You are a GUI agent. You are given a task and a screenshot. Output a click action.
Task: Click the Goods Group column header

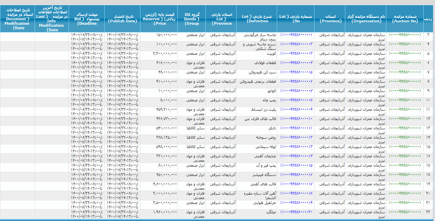[192, 18]
